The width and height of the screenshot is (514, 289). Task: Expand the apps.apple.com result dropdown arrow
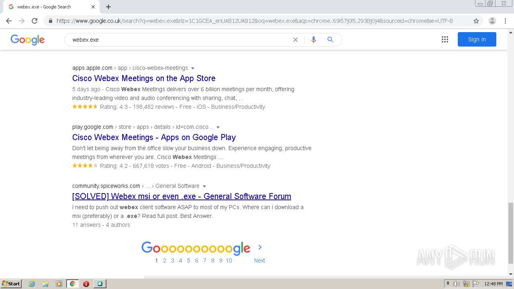point(193,68)
